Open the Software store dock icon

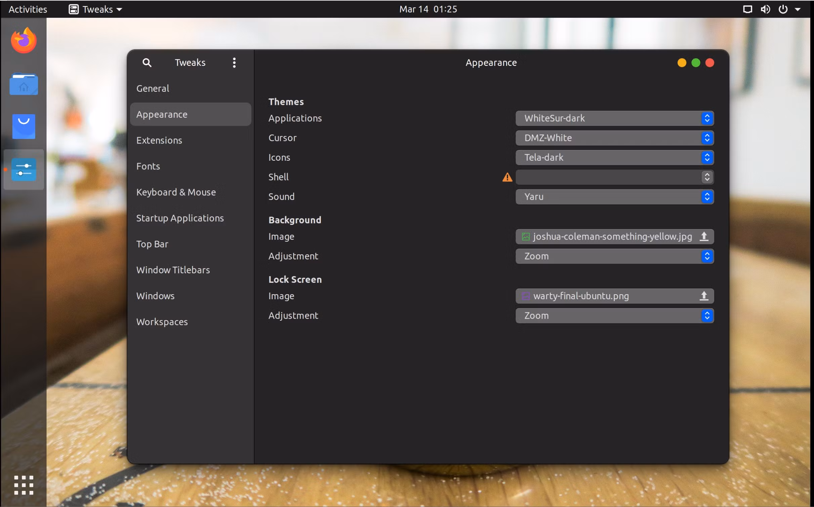[24, 126]
